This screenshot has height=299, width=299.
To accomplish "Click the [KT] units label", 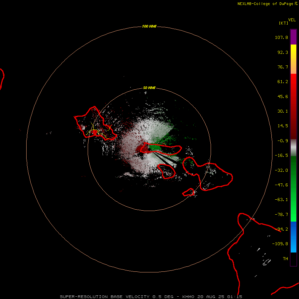I will coord(284,23).
